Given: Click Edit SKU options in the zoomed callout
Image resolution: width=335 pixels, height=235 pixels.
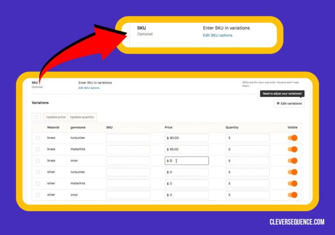Looking at the screenshot, I should 218,35.
